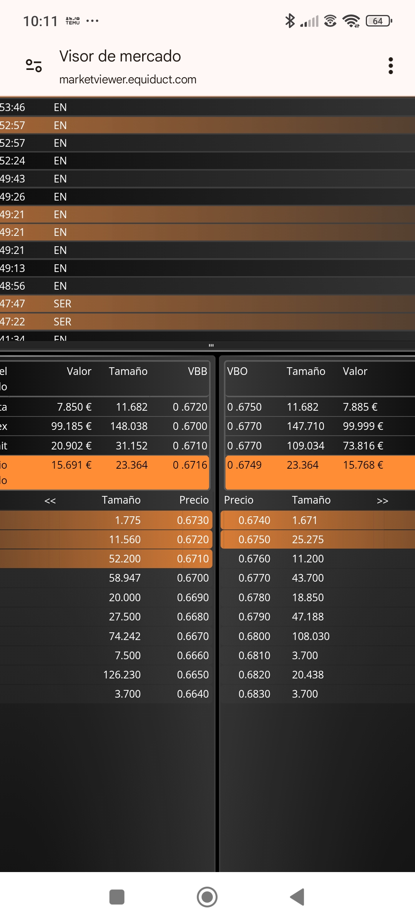Select bid depth price 0.6640

(193, 694)
